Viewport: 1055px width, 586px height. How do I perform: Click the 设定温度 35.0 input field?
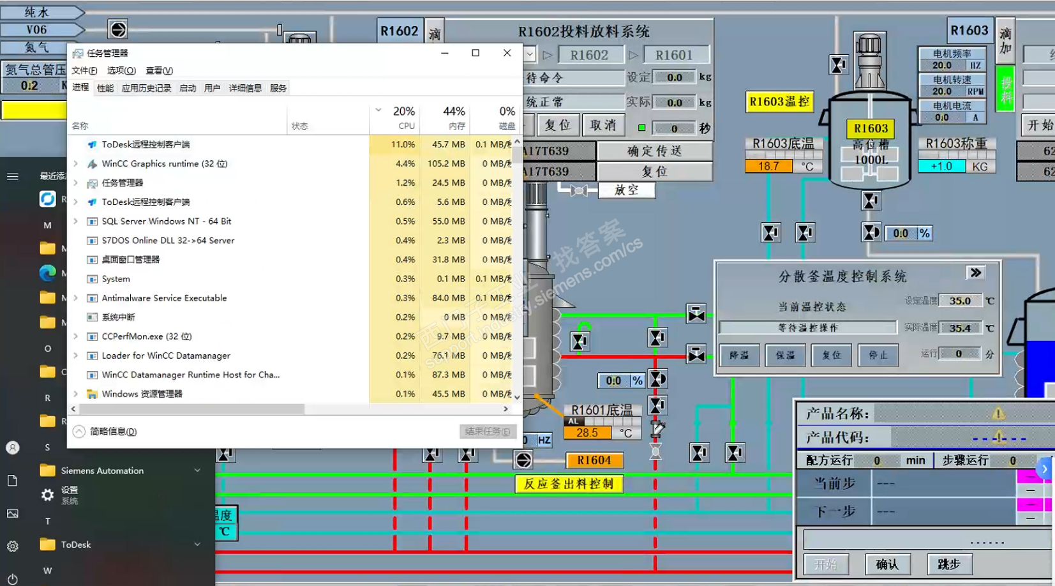click(959, 301)
